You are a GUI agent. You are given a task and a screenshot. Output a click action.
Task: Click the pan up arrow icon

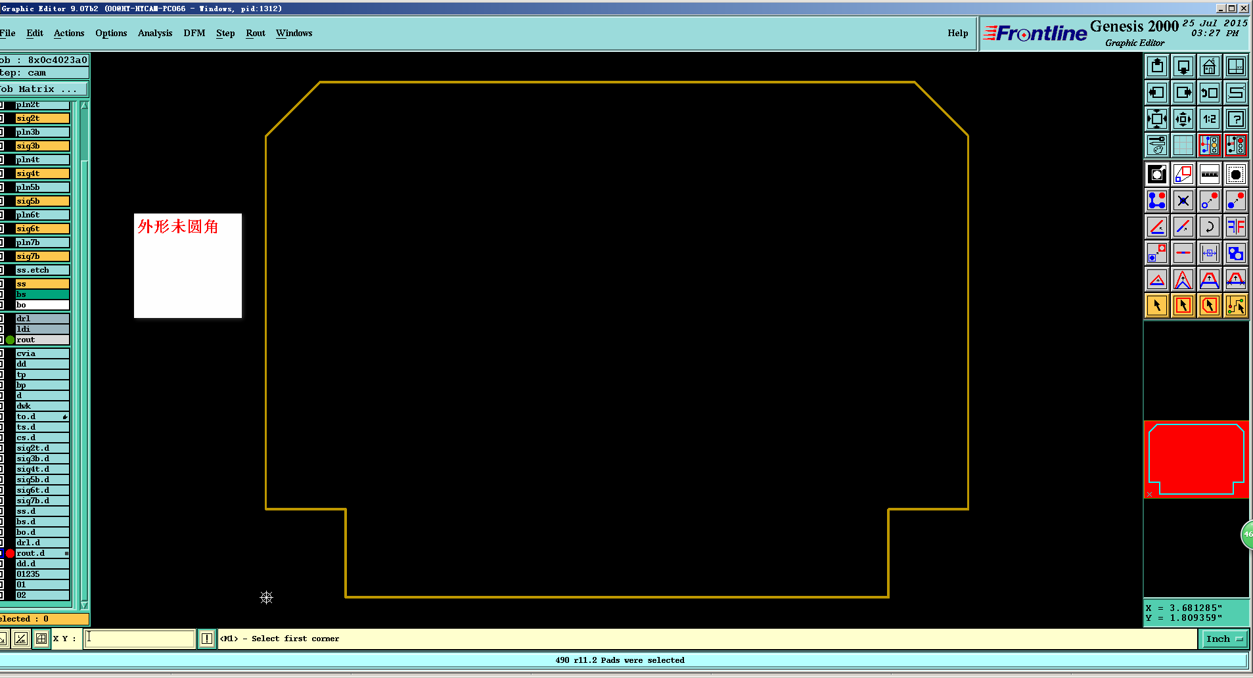[1157, 66]
